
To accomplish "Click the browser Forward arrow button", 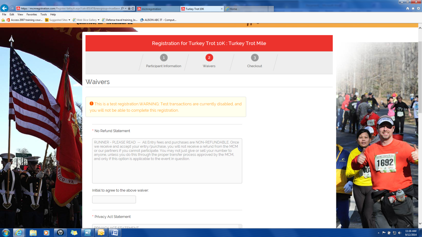I will tap(12, 8).
